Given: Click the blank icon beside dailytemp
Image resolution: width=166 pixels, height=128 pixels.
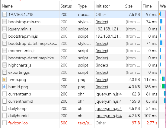Looking at the screenshot, I should click(5, 108).
